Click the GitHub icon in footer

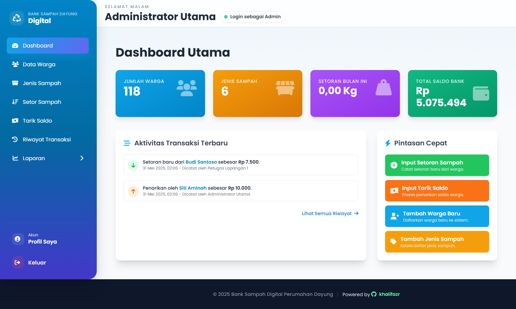pyautogui.click(x=374, y=294)
